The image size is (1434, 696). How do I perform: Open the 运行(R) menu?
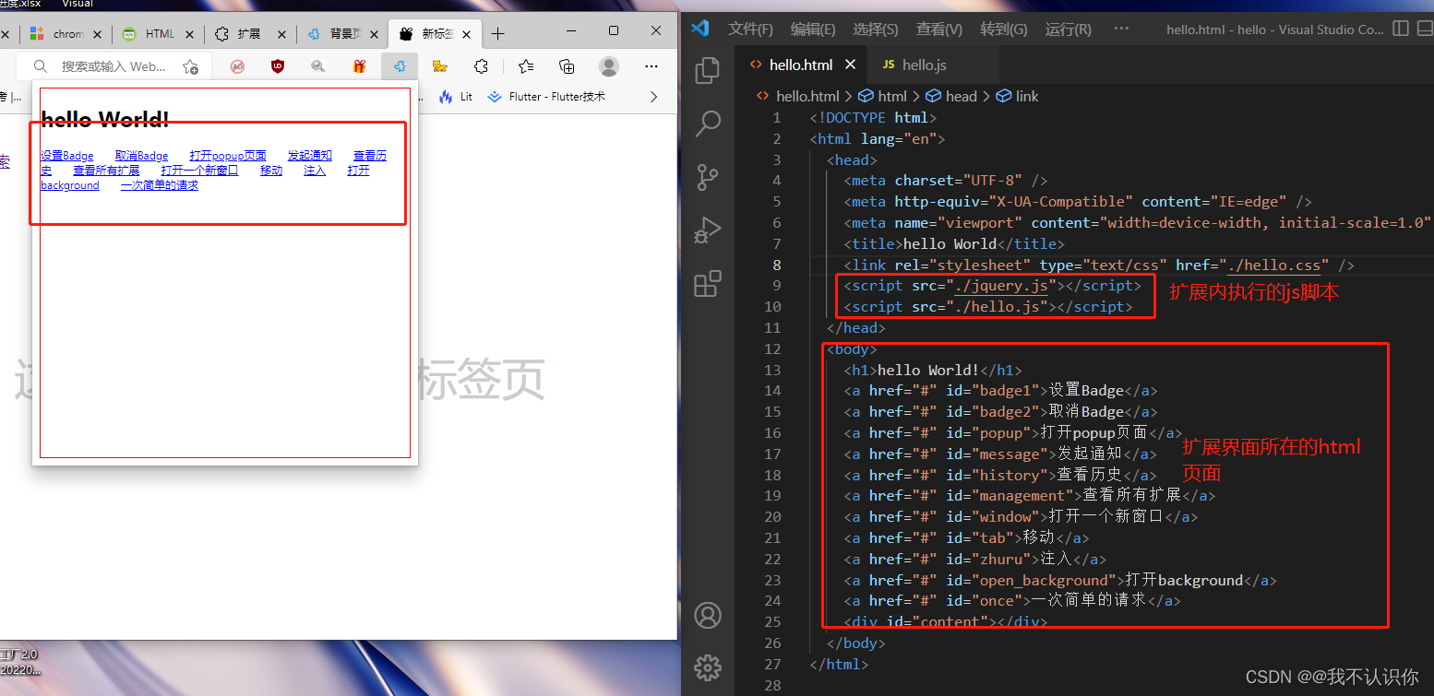click(1068, 29)
